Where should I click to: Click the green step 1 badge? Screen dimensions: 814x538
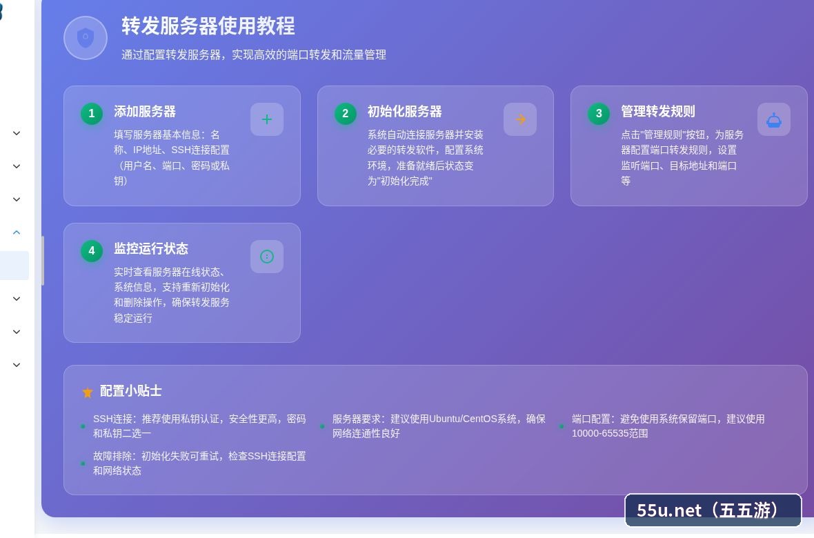92,113
